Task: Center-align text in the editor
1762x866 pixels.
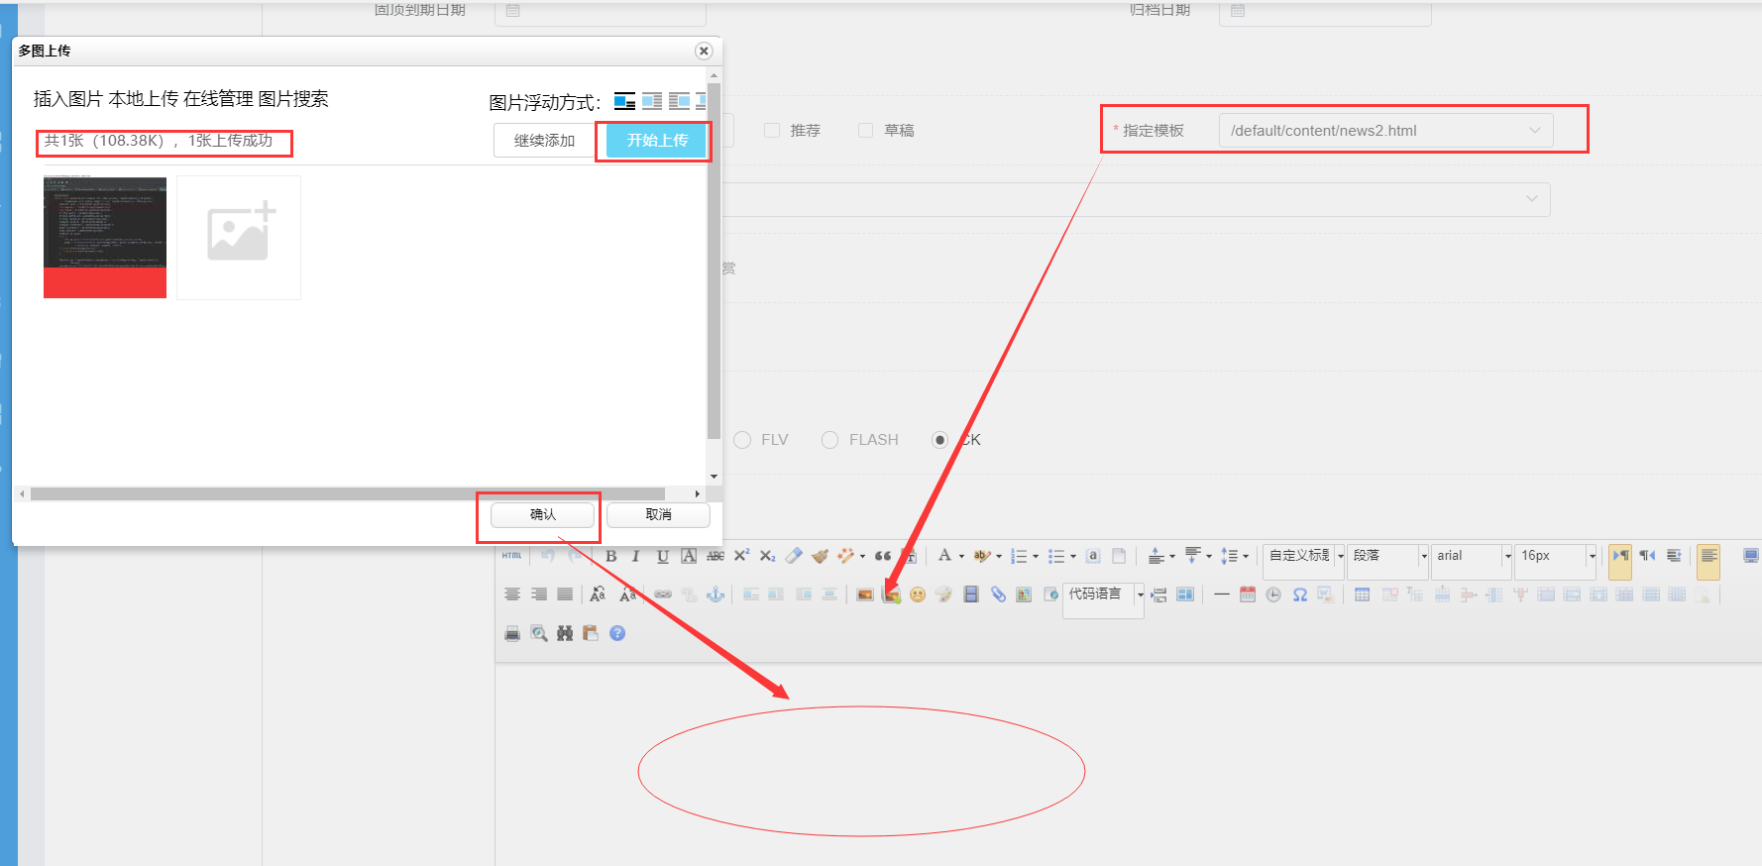Action: coord(512,595)
